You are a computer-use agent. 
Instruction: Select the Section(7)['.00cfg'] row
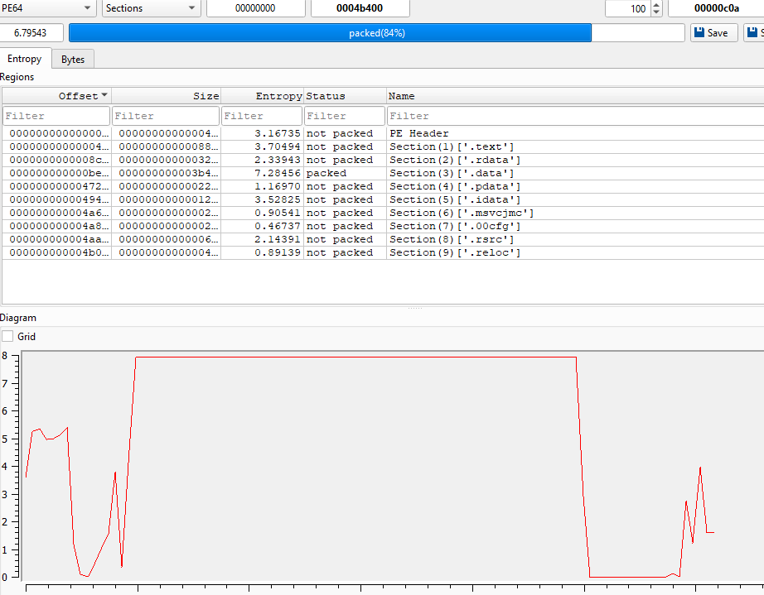[x=383, y=226]
